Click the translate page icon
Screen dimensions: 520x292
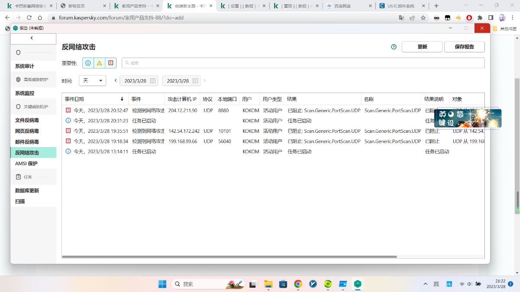[401, 18]
